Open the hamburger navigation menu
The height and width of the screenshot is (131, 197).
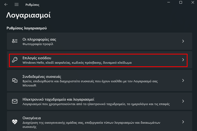(x=17, y=5)
